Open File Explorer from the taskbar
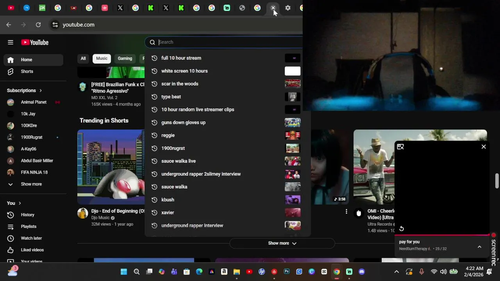500x281 pixels. 237,272
